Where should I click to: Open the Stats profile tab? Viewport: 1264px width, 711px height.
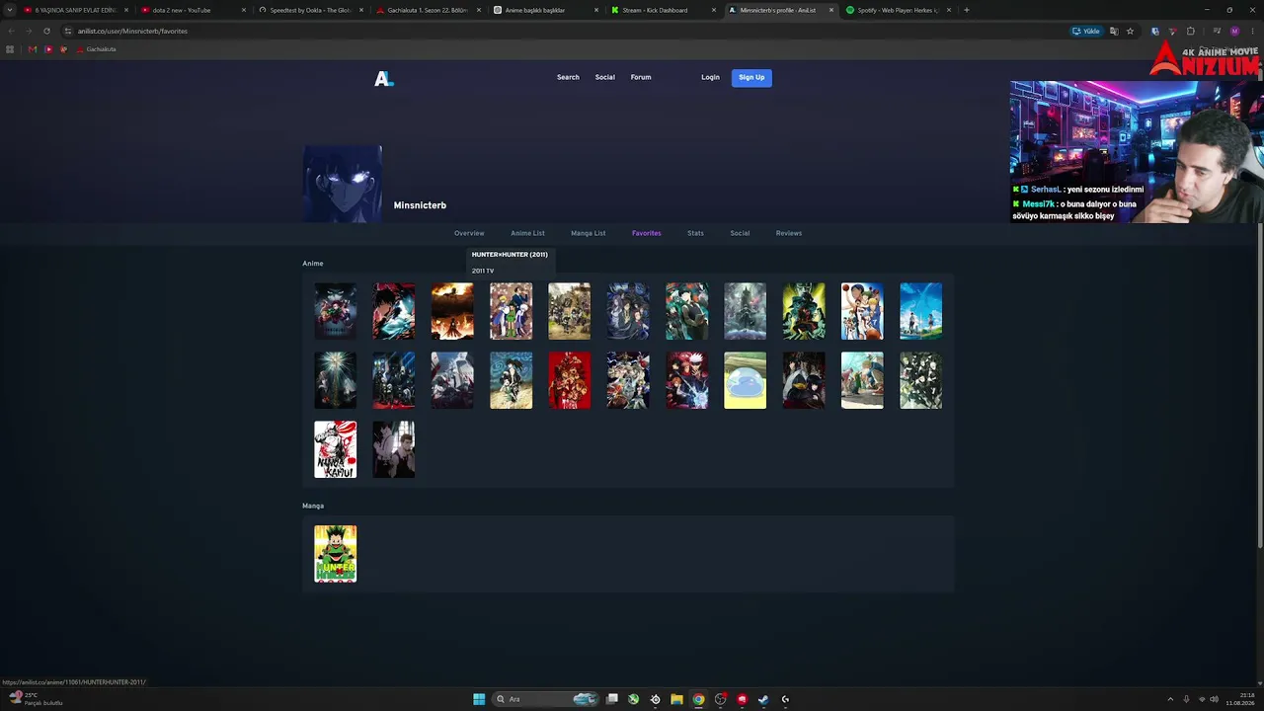click(x=695, y=233)
